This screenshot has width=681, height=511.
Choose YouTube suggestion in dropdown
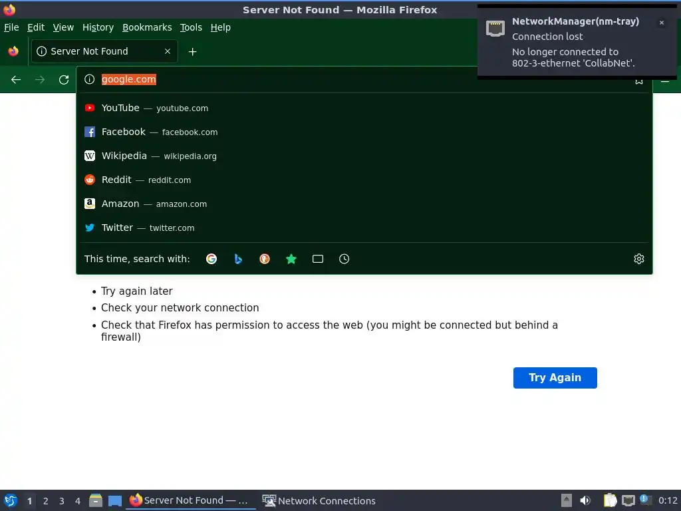click(x=364, y=108)
